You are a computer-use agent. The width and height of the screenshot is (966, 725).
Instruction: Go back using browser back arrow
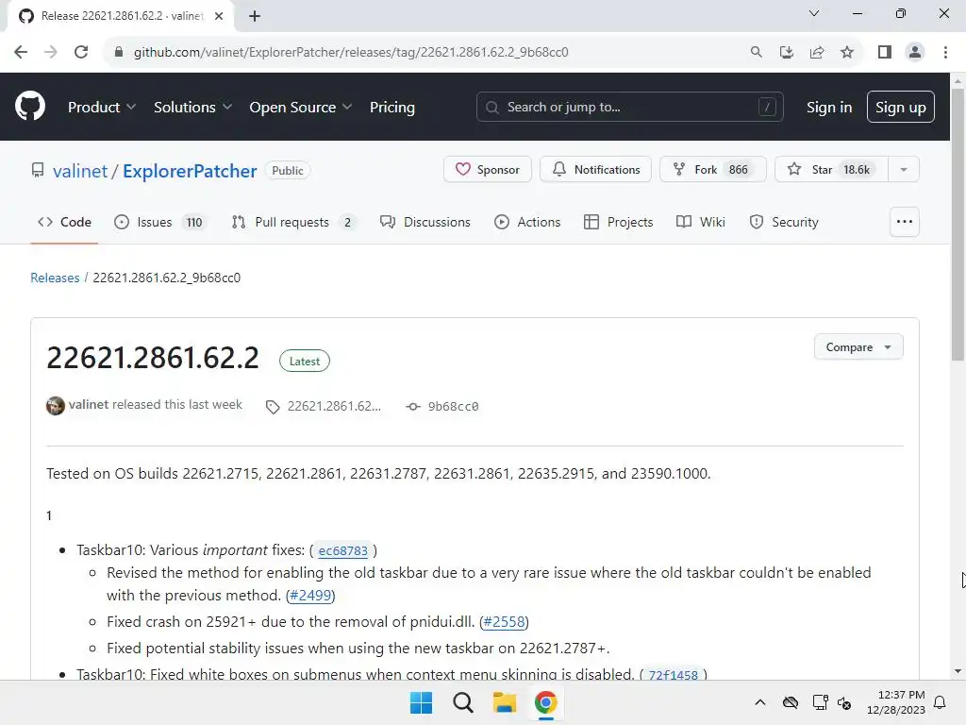tap(21, 52)
